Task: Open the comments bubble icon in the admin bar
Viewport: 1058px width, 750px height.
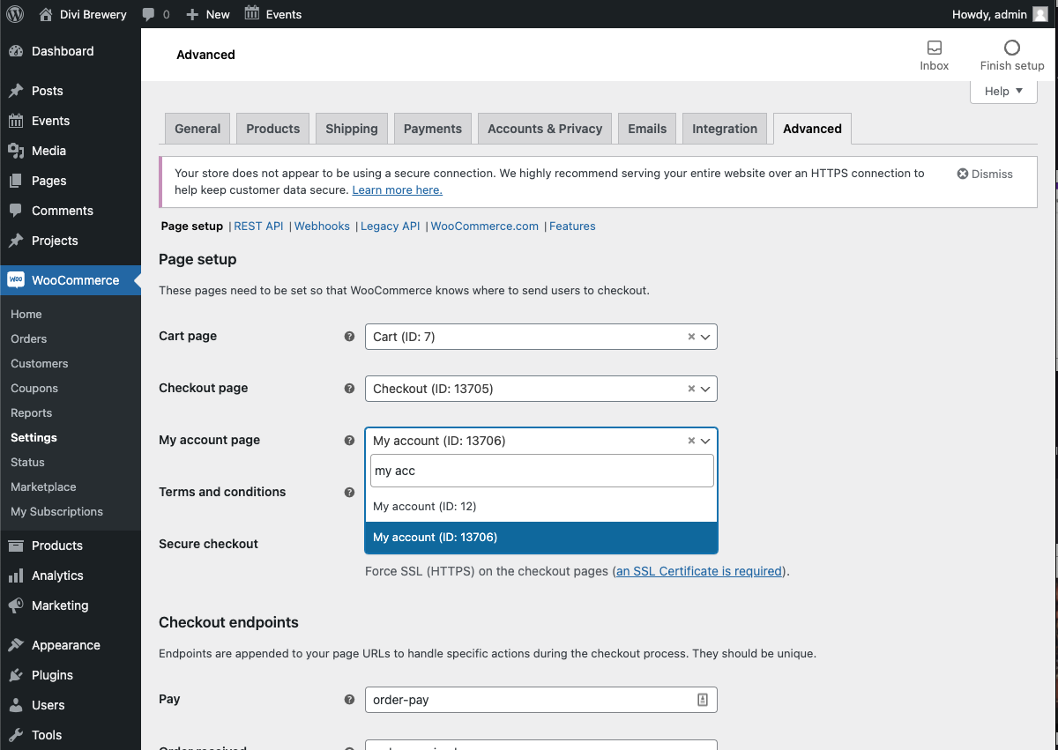Action: pyautogui.click(x=148, y=14)
